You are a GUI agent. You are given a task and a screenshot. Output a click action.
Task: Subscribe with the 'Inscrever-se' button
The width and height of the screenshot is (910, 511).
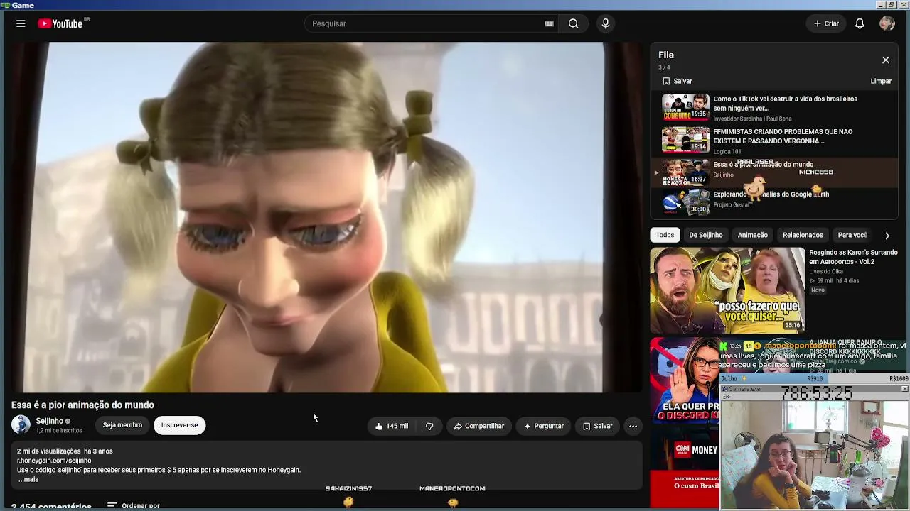click(179, 425)
